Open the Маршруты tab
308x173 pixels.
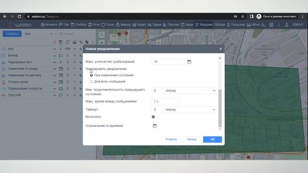click(123, 25)
